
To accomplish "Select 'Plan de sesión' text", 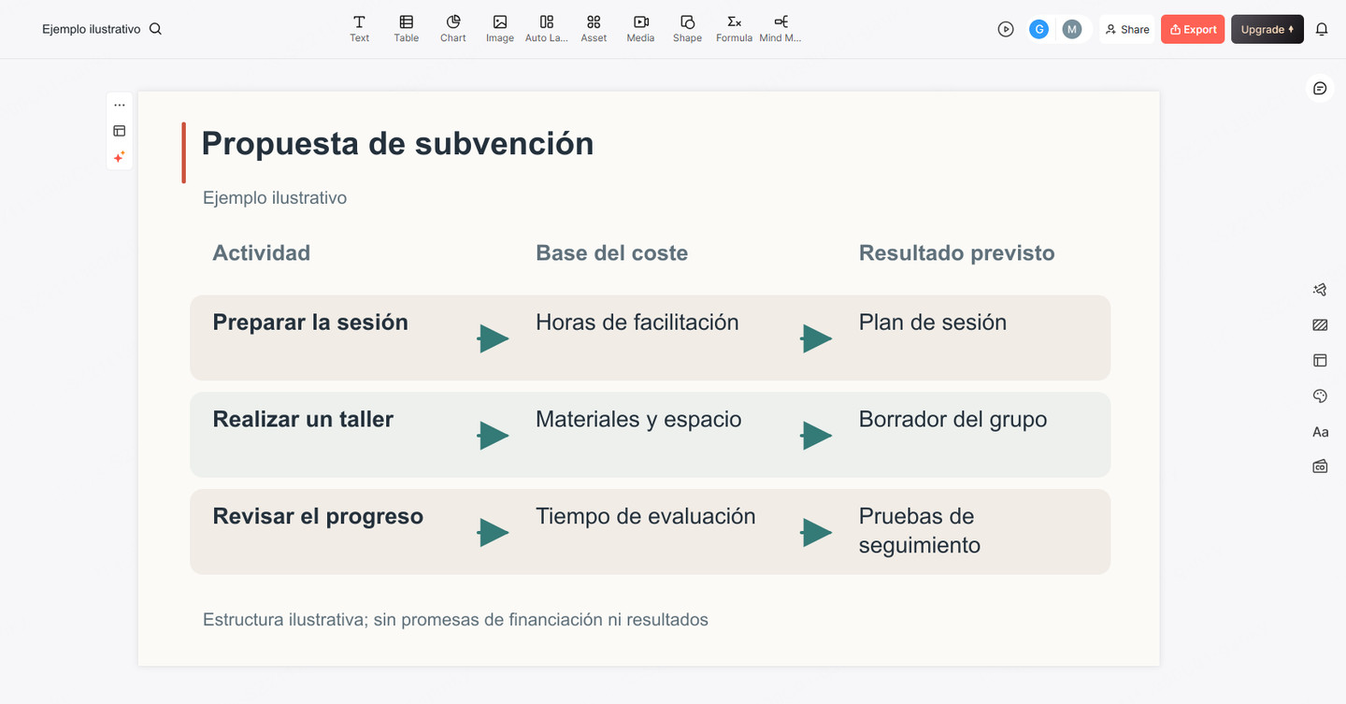I will click(x=933, y=323).
